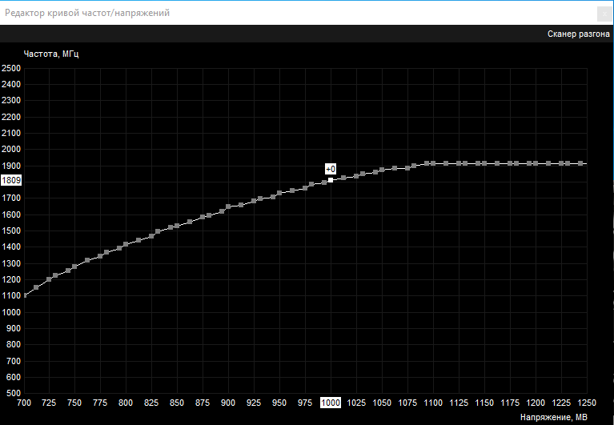The image size is (614, 425).
Task: Select the curve point at 850 mV
Action: coord(177,227)
